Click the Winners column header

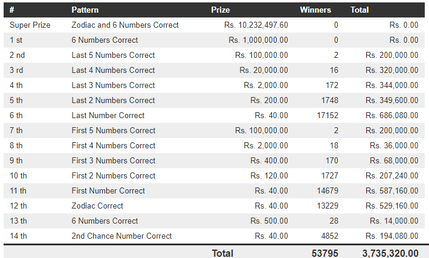(315, 10)
